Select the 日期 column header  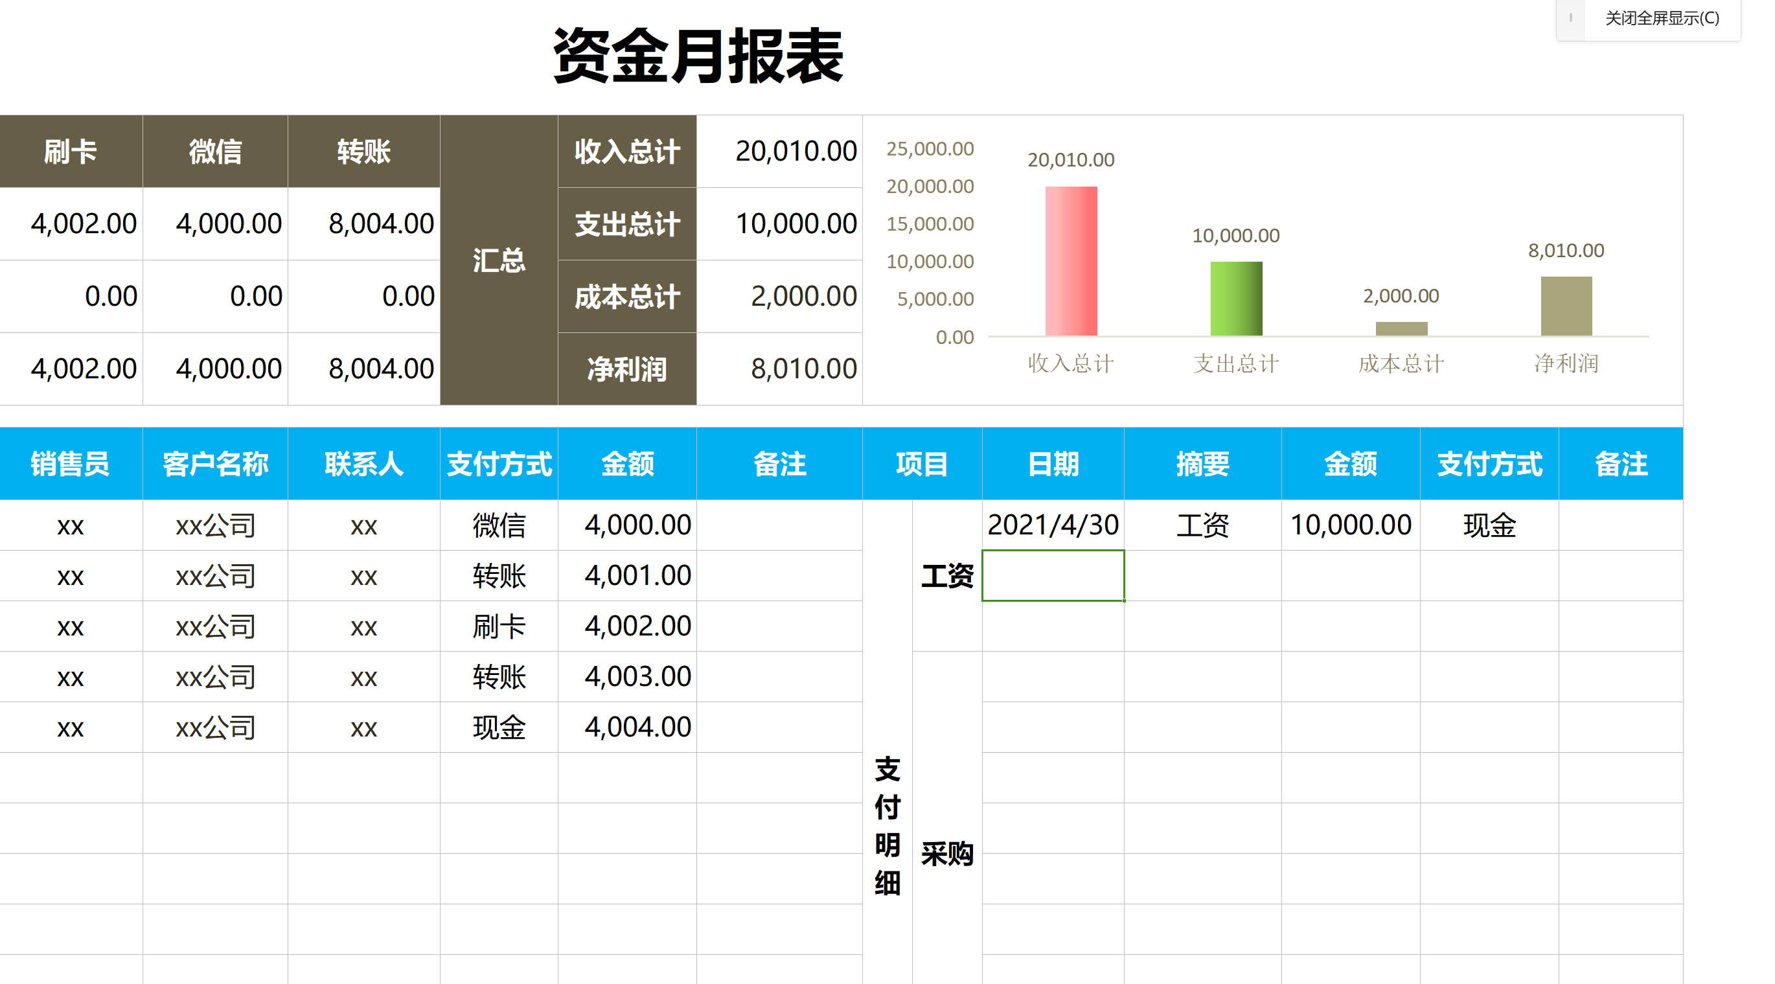tap(1053, 463)
